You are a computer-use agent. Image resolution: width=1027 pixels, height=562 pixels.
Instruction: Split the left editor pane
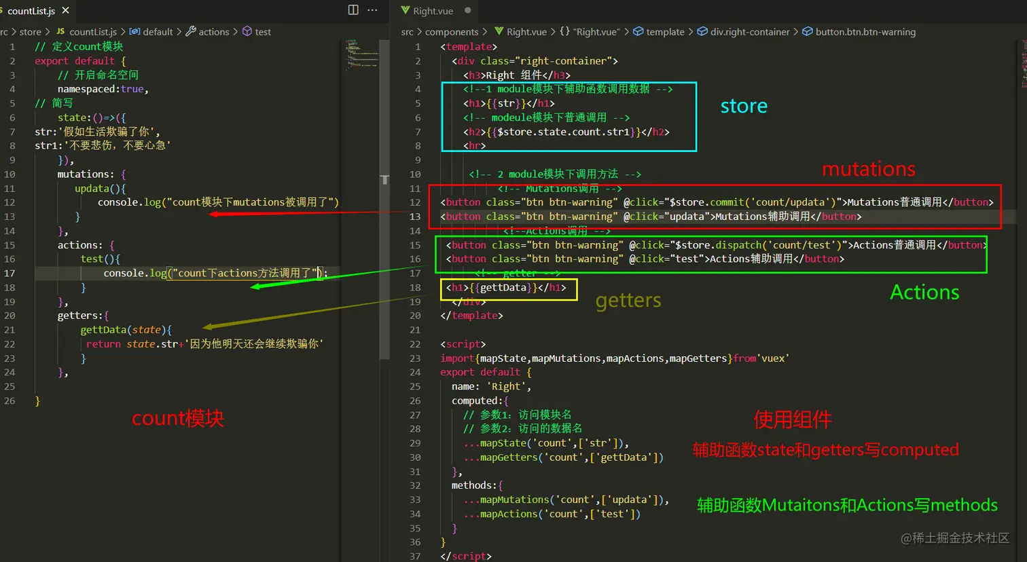click(353, 10)
